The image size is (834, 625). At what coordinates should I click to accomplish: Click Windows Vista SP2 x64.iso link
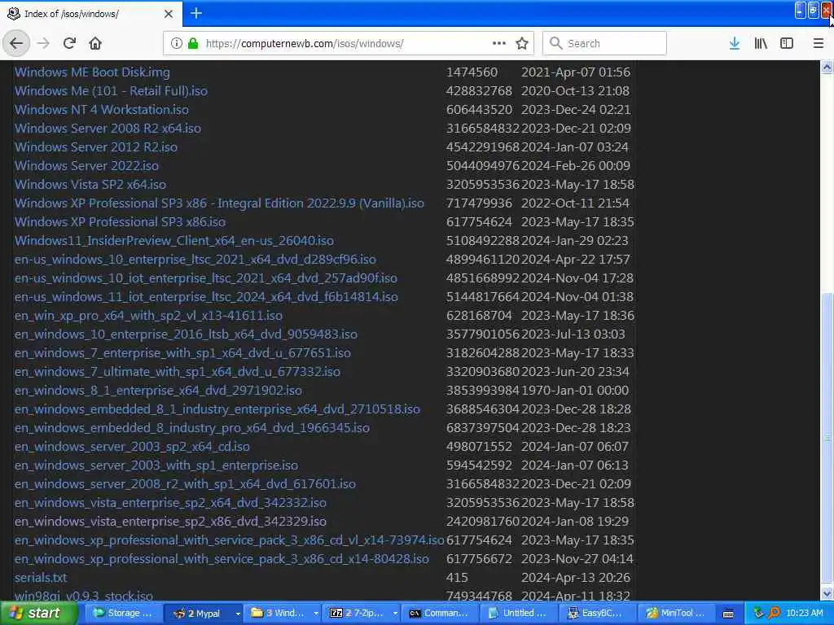(90, 184)
